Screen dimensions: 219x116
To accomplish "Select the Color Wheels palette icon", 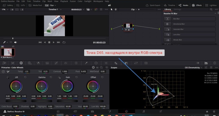I will coord(21,63).
